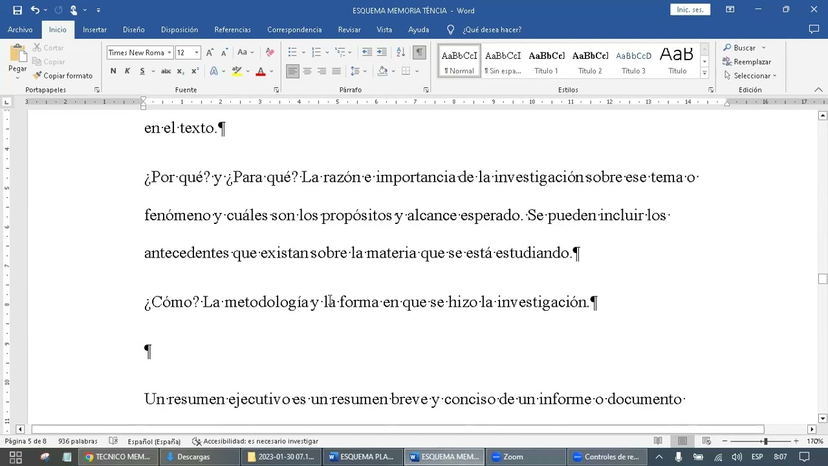Align text to the right
Image resolution: width=828 pixels, height=466 pixels.
321,71
